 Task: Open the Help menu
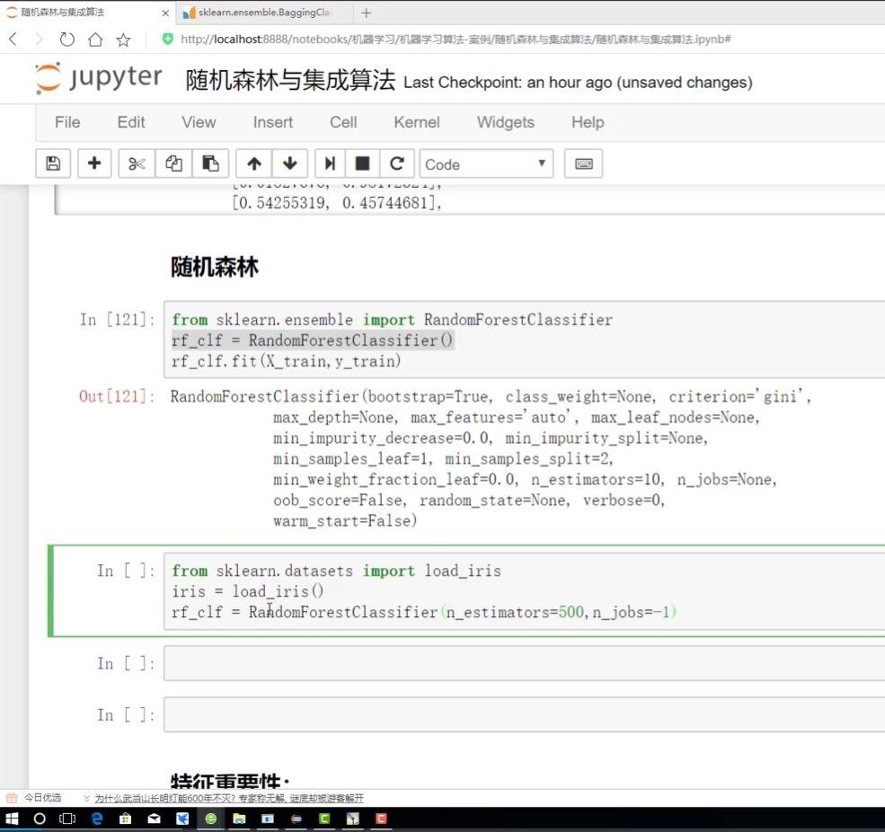[x=588, y=122]
